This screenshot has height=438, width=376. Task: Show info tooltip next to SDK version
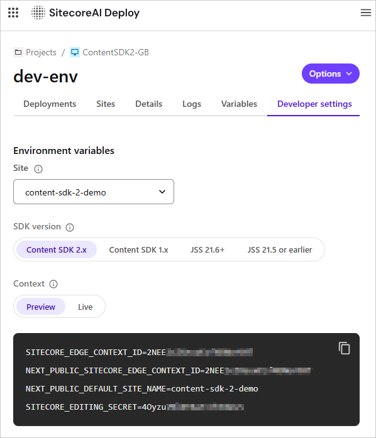click(70, 227)
